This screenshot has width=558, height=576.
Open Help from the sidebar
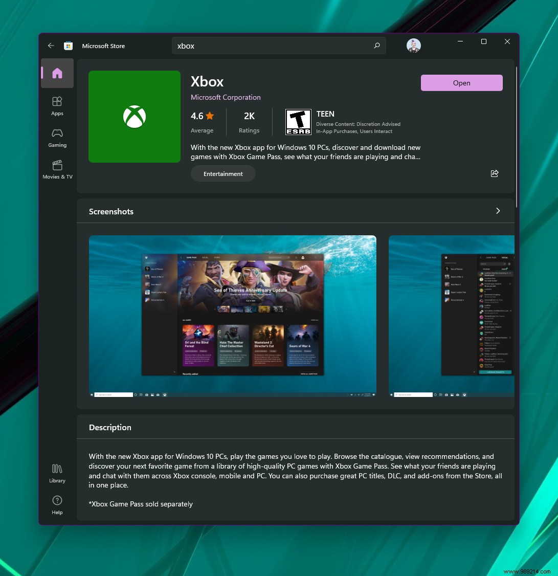[x=57, y=504]
